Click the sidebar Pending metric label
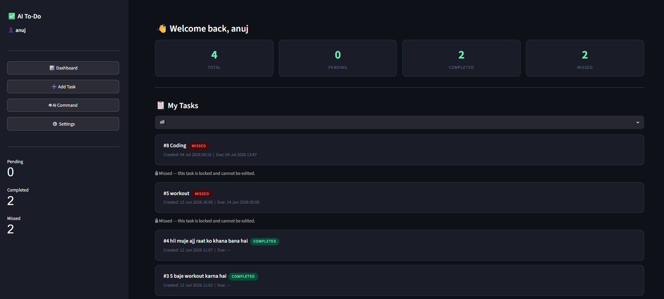 click(15, 161)
